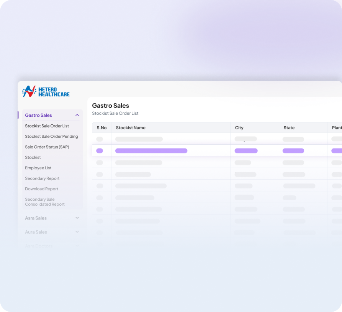Image resolution: width=342 pixels, height=312 pixels.
Task: Collapse Gastro Sales using its chevron arrow
Action: pyautogui.click(x=77, y=115)
